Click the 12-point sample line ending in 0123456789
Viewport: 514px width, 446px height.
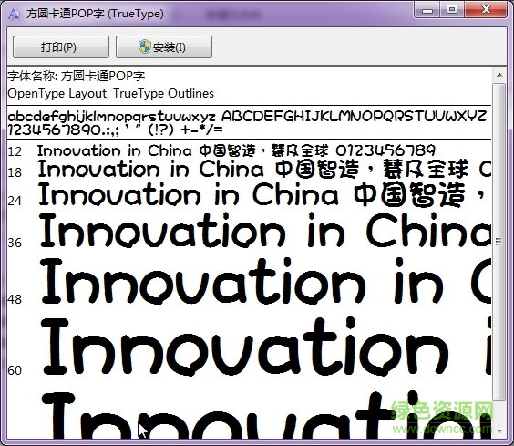click(x=236, y=151)
